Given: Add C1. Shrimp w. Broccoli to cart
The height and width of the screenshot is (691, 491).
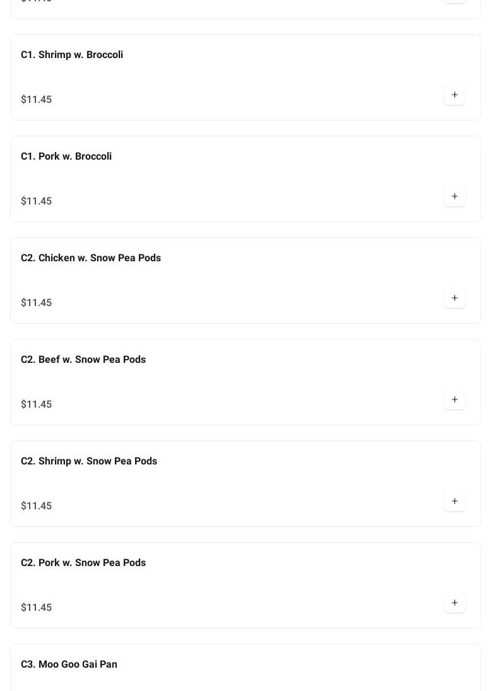Looking at the screenshot, I should click(x=454, y=95).
